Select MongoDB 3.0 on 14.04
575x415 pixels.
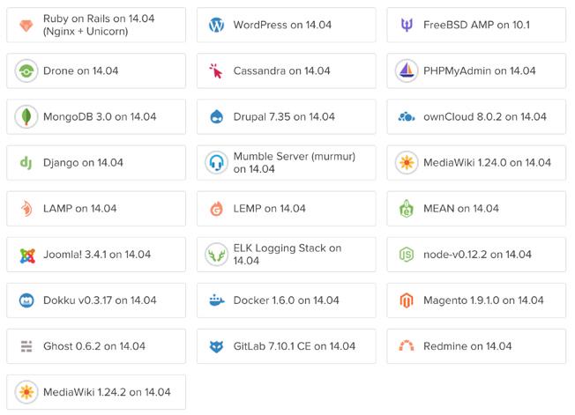[x=96, y=117]
